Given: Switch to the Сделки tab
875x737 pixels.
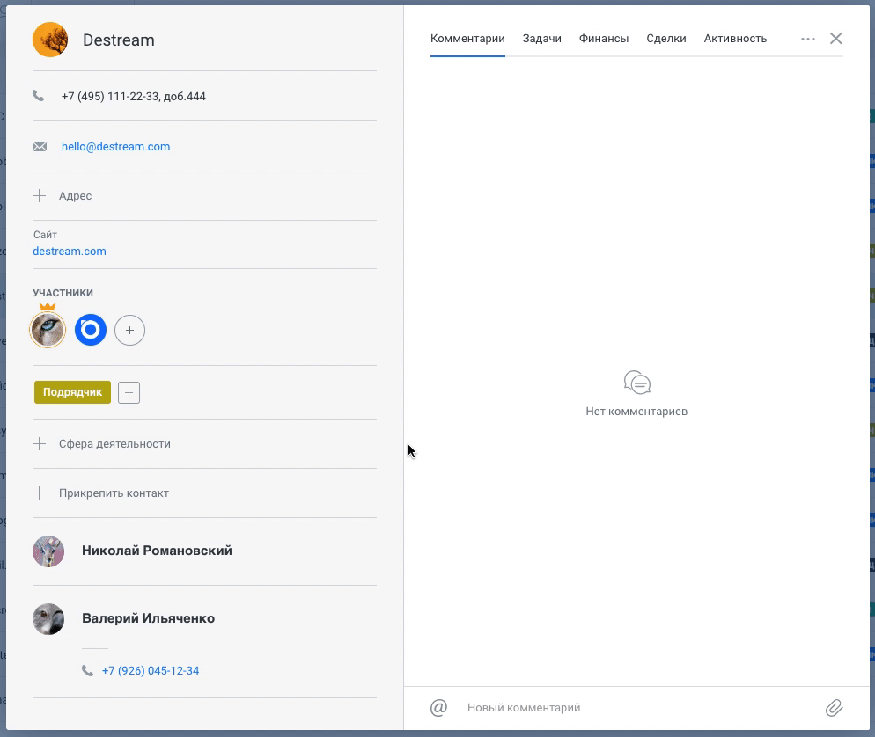Looking at the screenshot, I should point(666,39).
